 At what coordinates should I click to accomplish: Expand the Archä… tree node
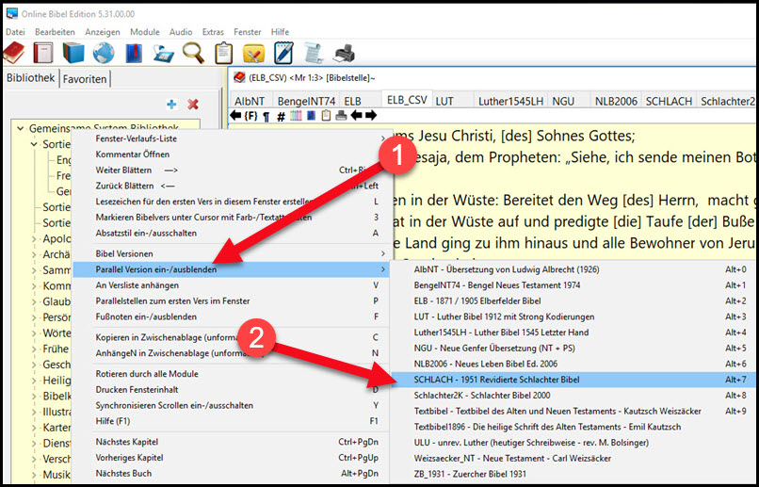pos(34,254)
